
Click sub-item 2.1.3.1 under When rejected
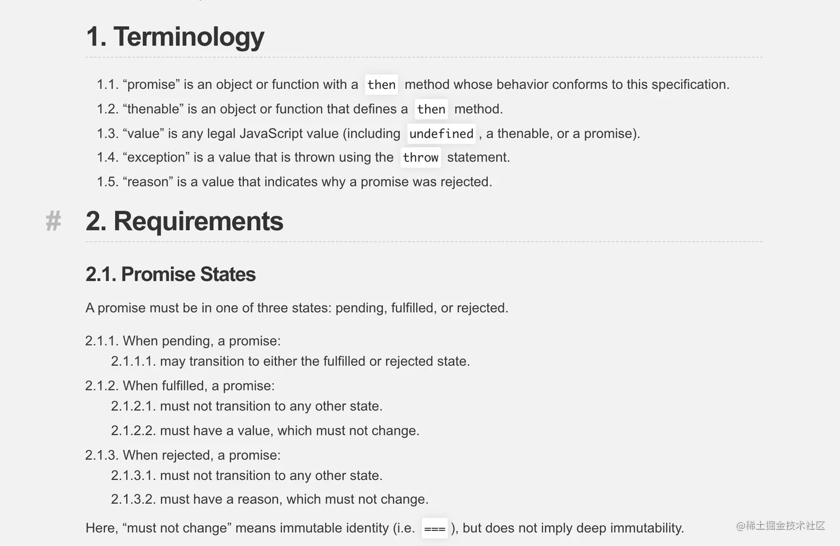247,475
